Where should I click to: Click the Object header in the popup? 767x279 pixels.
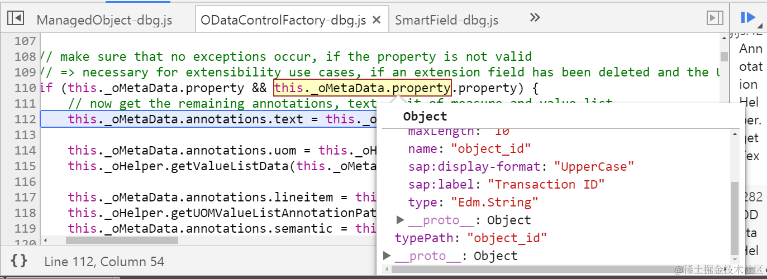pyautogui.click(x=425, y=116)
